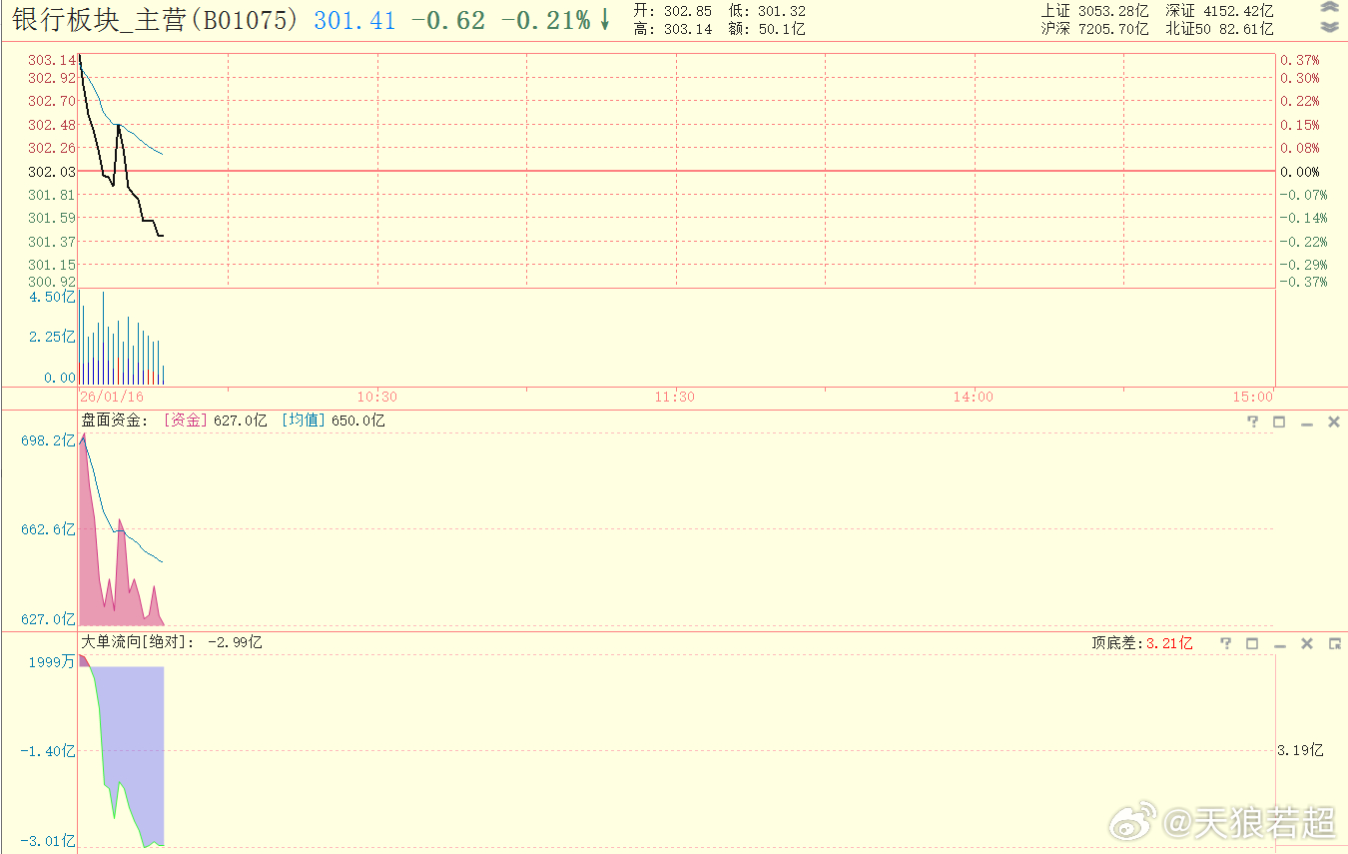Click the 0.30% right axis label
Viewport: 1348px width, 854px height.
(1299, 78)
